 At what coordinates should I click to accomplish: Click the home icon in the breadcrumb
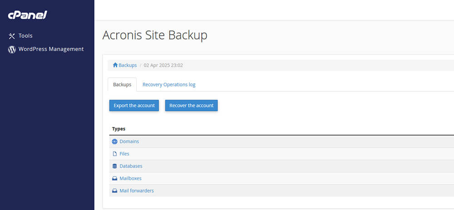(115, 65)
